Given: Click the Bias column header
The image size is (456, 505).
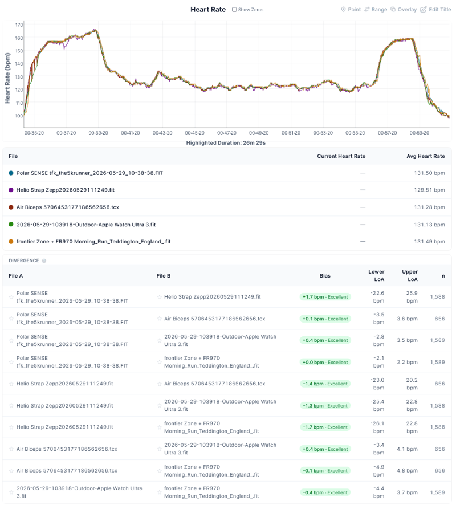Looking at the screenshot, I should pos(325,276).
